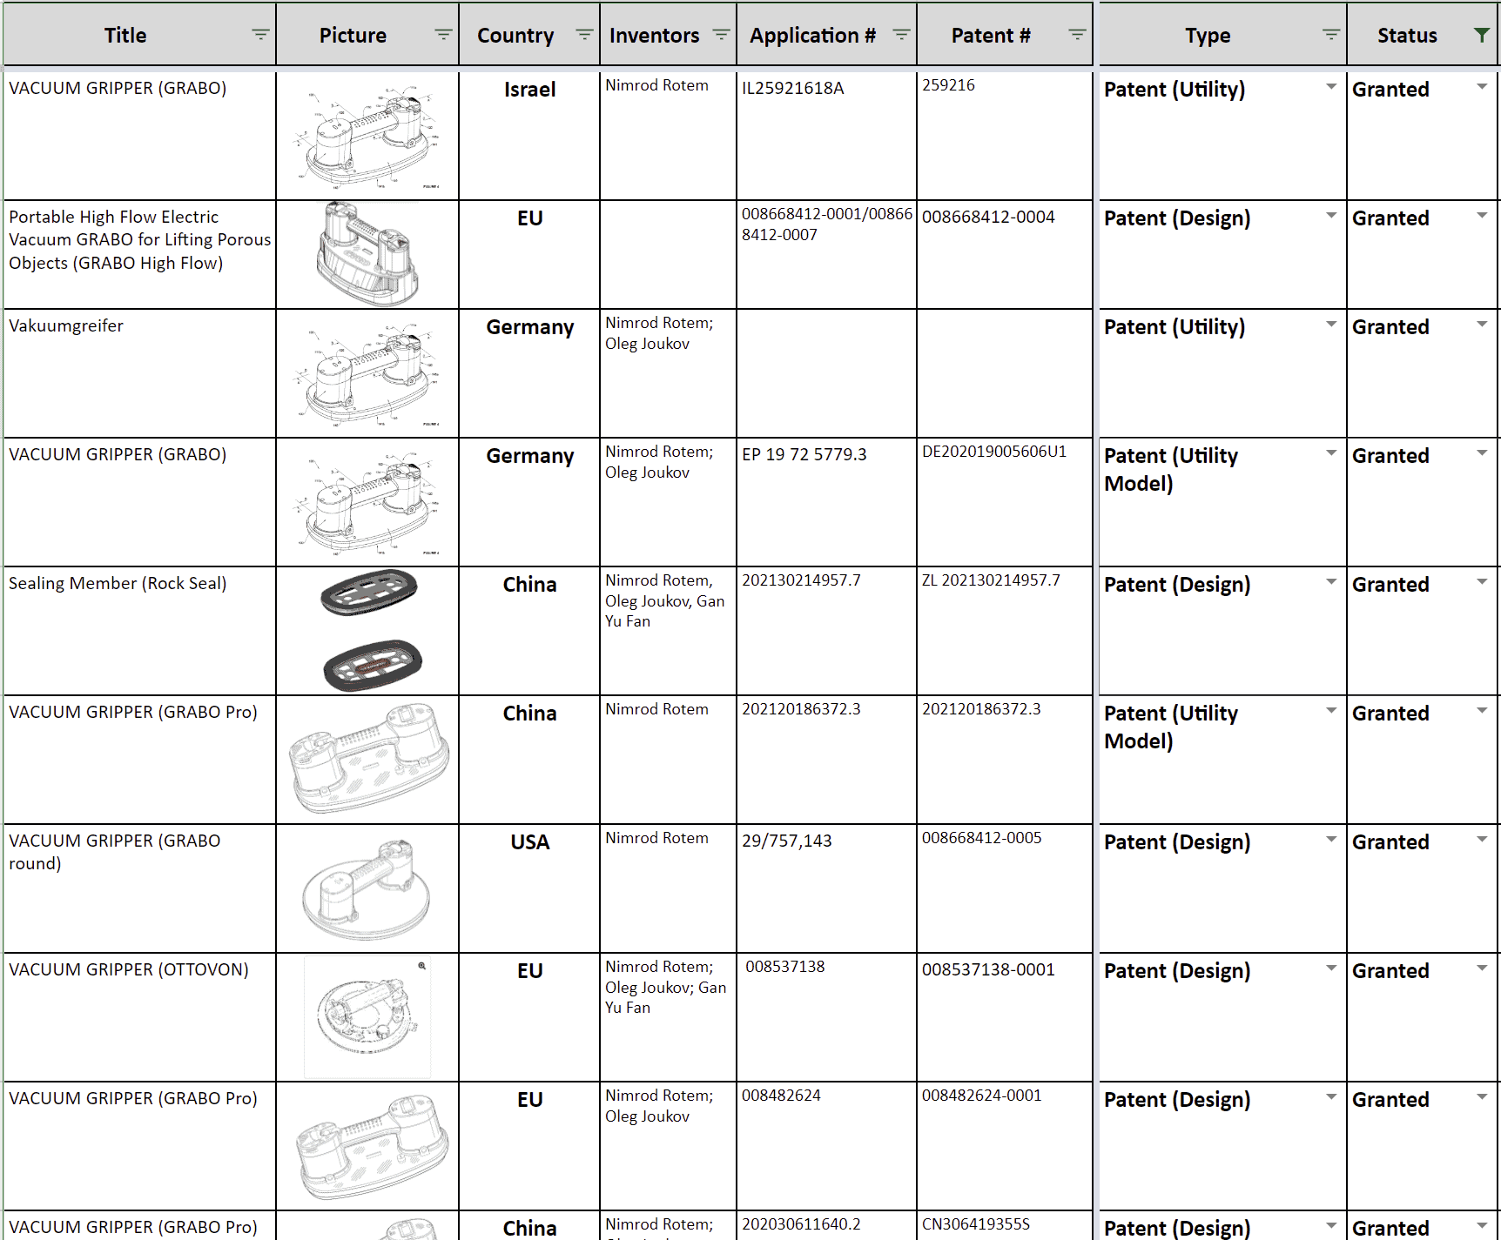
Task: Select Application # cell '008537138'
Action: pyautogui.click(x=826, y=1017)
